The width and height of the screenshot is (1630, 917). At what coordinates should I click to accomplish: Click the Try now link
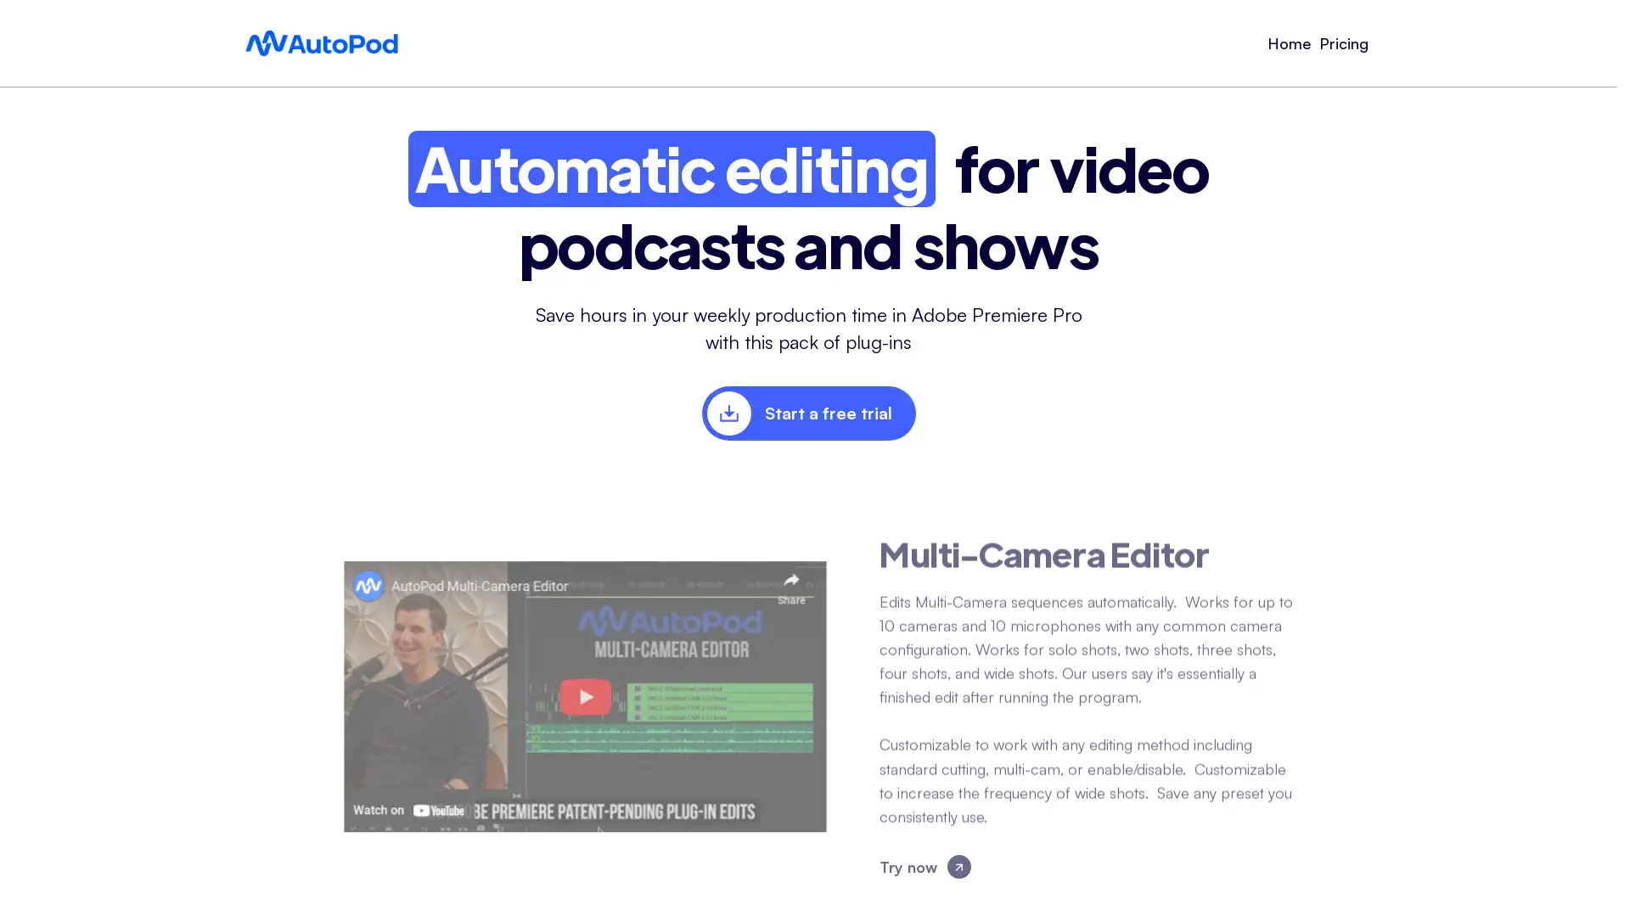[x=925, y=867]
